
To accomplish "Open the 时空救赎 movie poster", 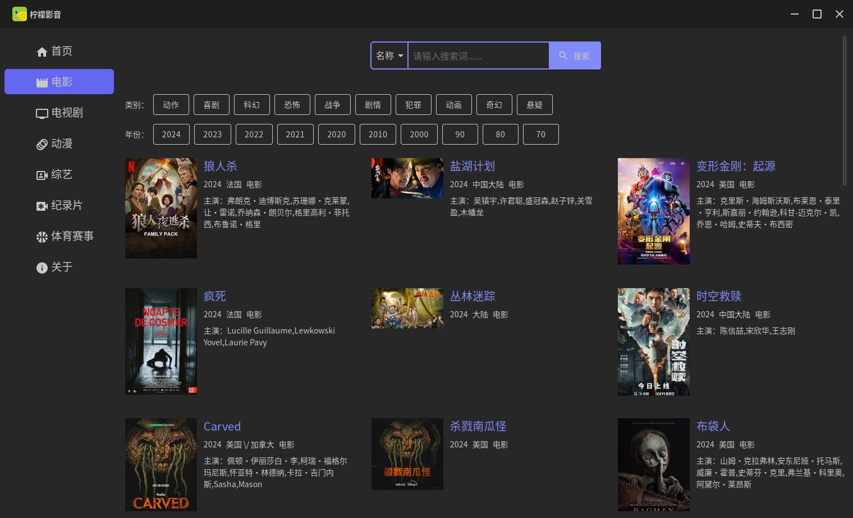I will pyautogui.click(x=654, y=342).
